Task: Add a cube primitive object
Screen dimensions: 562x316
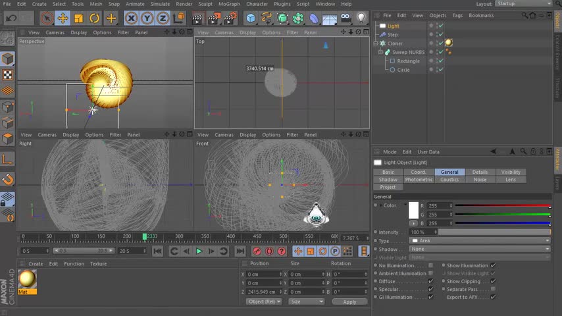Action: tap(251, 18)
